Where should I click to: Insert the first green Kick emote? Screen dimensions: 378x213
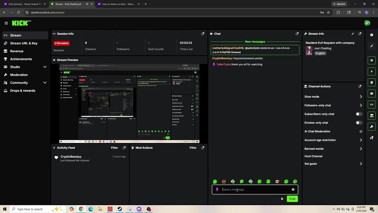(215, 182)
